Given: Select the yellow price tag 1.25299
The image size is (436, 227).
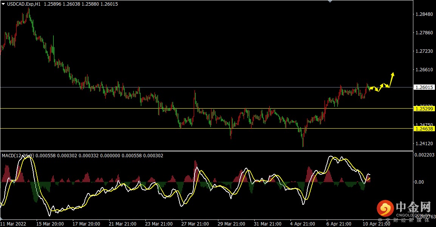Looking at the screenshot, I should click(425, 109).
